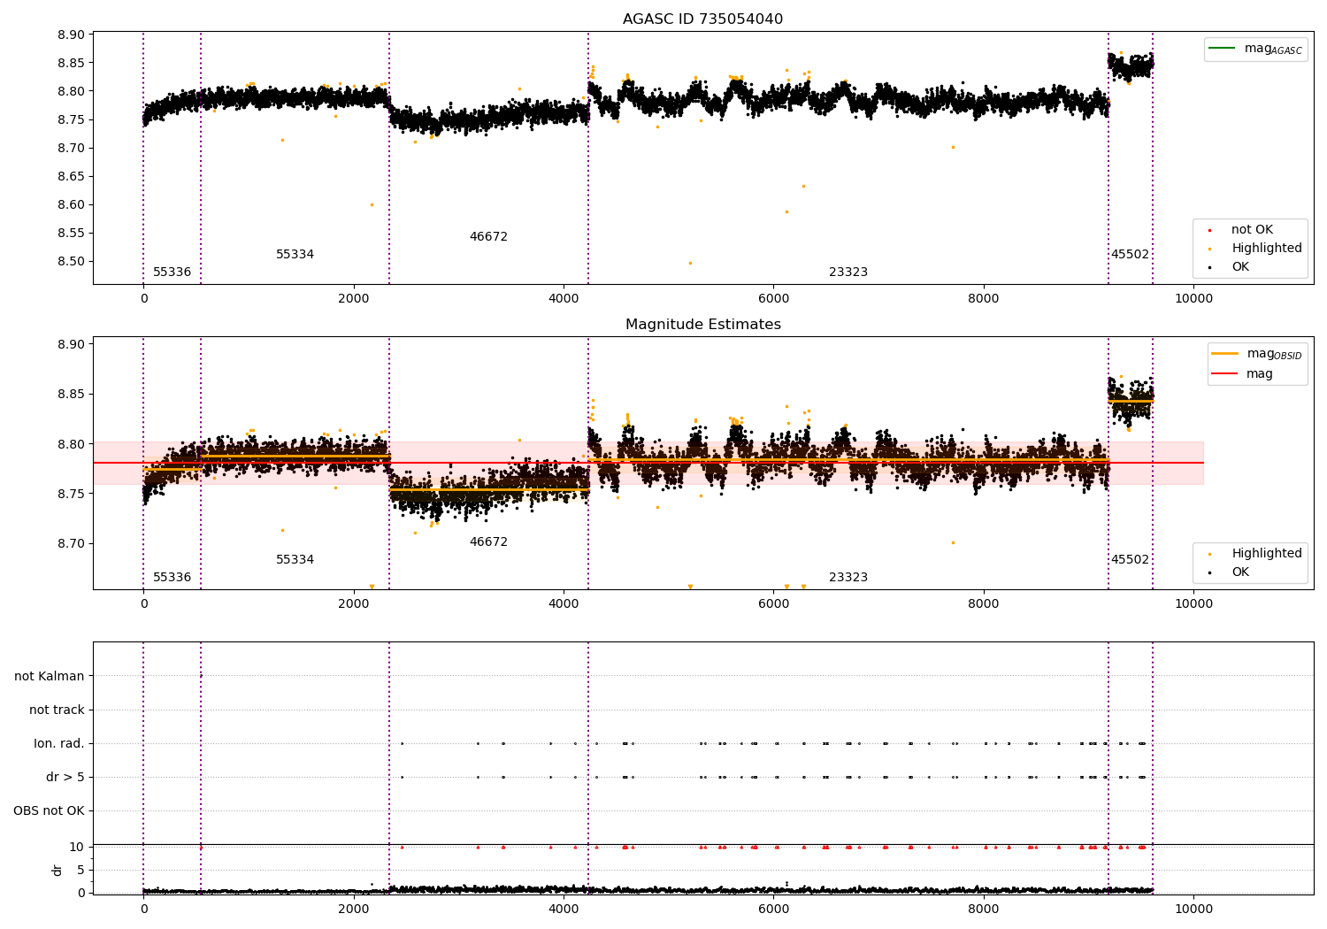Click the dr axis tick labeled 10

point(77,848)
